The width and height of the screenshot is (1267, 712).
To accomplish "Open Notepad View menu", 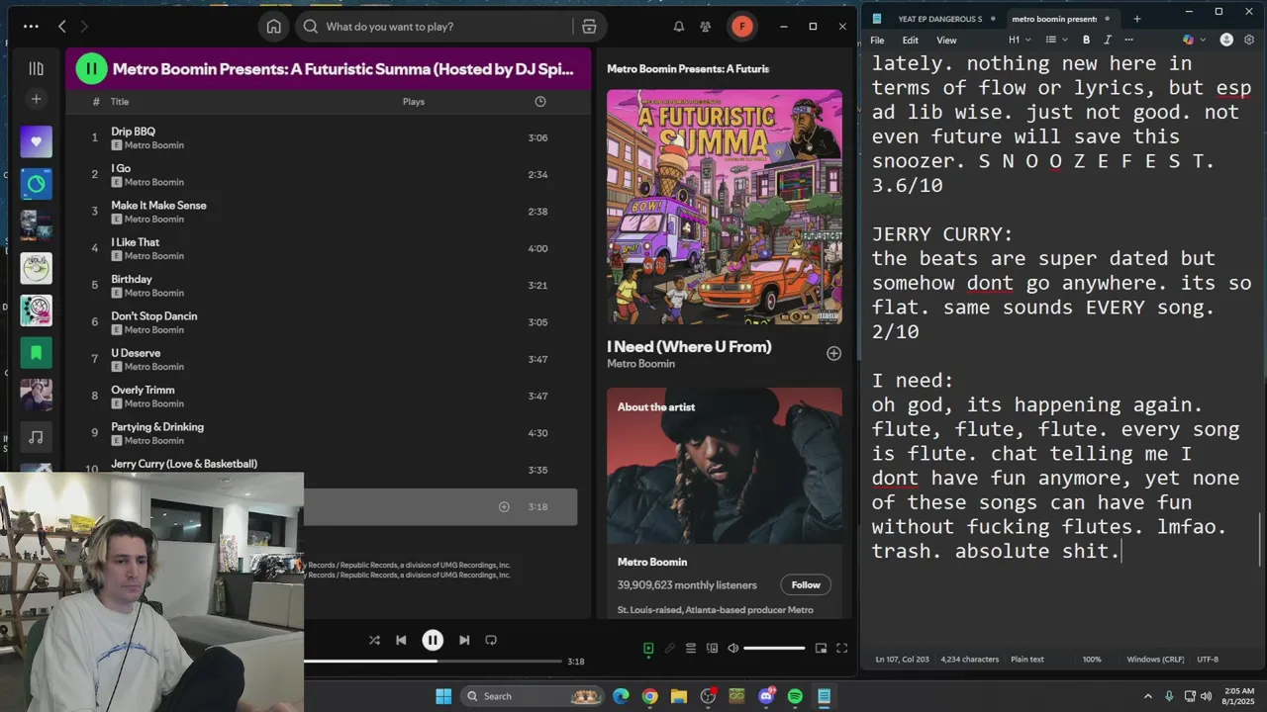I will click(946, 41).
